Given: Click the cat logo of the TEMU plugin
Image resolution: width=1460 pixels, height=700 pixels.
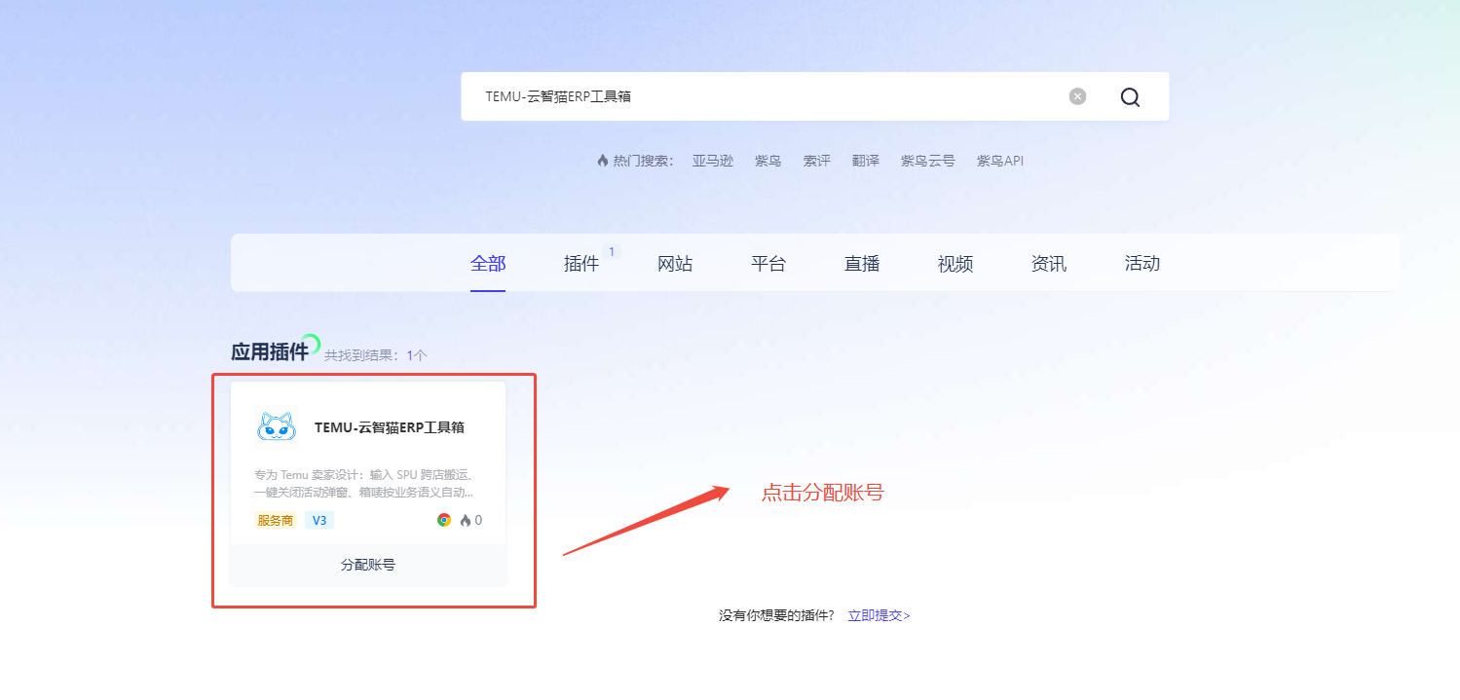Looking at the screenshot, I should coord(276,426).
